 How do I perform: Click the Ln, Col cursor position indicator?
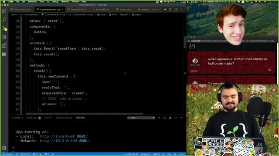132,154
